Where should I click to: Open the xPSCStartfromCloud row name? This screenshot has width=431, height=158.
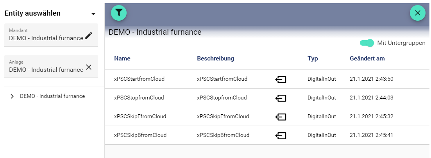pyautogui.click(x=139, y=79)
